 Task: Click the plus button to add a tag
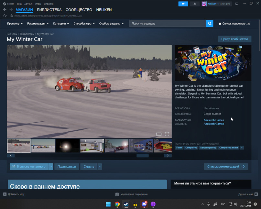tap(242, 148)
